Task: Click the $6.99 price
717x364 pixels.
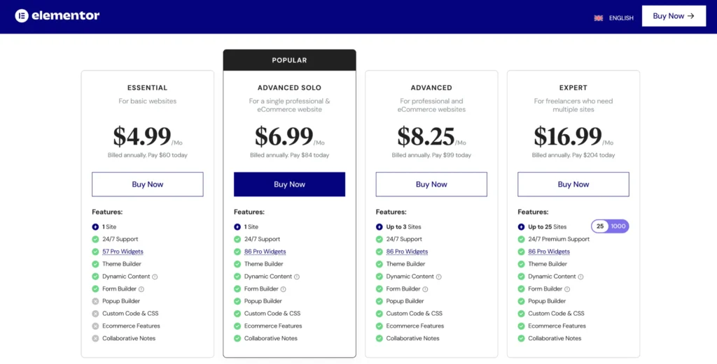Action: 284,136
